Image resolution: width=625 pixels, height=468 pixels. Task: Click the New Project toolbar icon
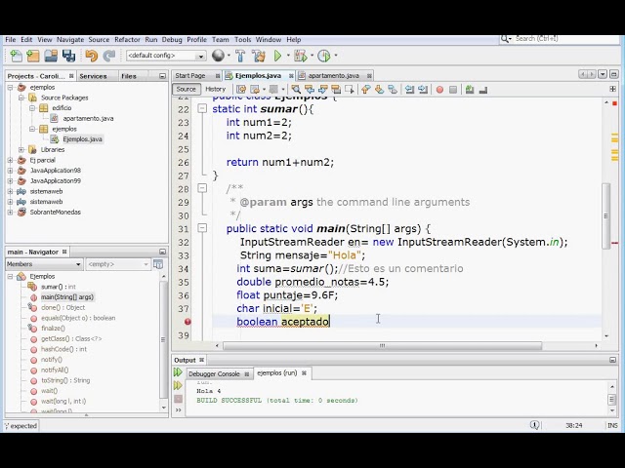coord(33,56)
